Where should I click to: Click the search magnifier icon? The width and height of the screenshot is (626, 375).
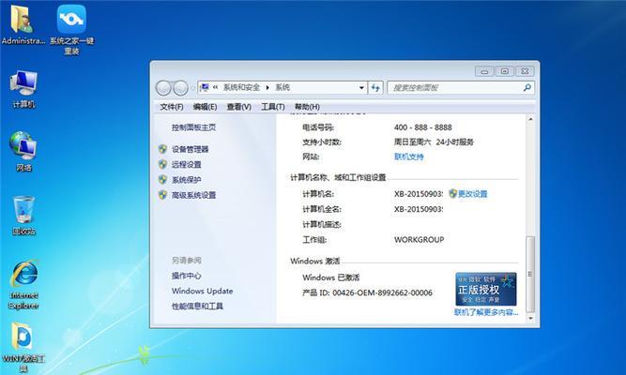coord(527,87)
